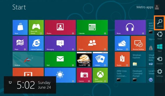Viewport: 165px width, 96px height.
Task: Click the x badge on SkyDrive tile
Action: 127,49
